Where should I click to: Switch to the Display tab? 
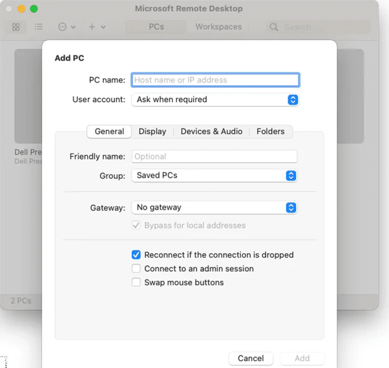pyautogui.click(x=152, y=131)
